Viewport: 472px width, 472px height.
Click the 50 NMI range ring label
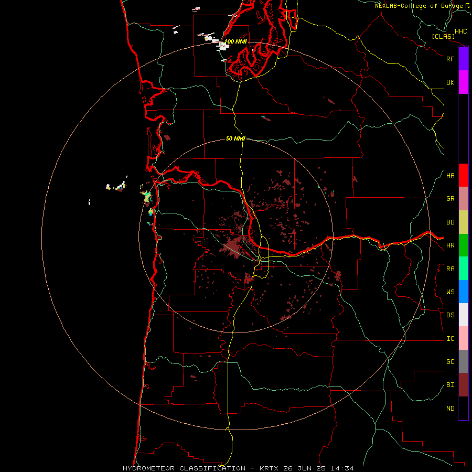click(235, 138)
